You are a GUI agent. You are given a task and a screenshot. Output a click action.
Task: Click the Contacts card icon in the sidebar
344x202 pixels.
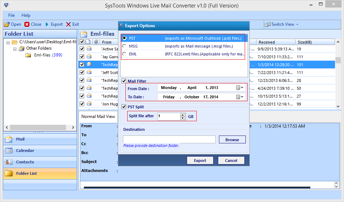(9, 162)
